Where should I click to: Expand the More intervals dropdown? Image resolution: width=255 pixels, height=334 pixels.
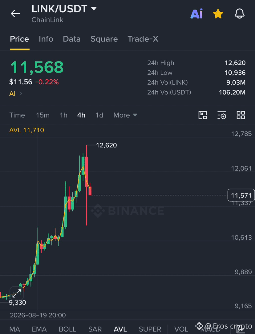tap(125, 115)
